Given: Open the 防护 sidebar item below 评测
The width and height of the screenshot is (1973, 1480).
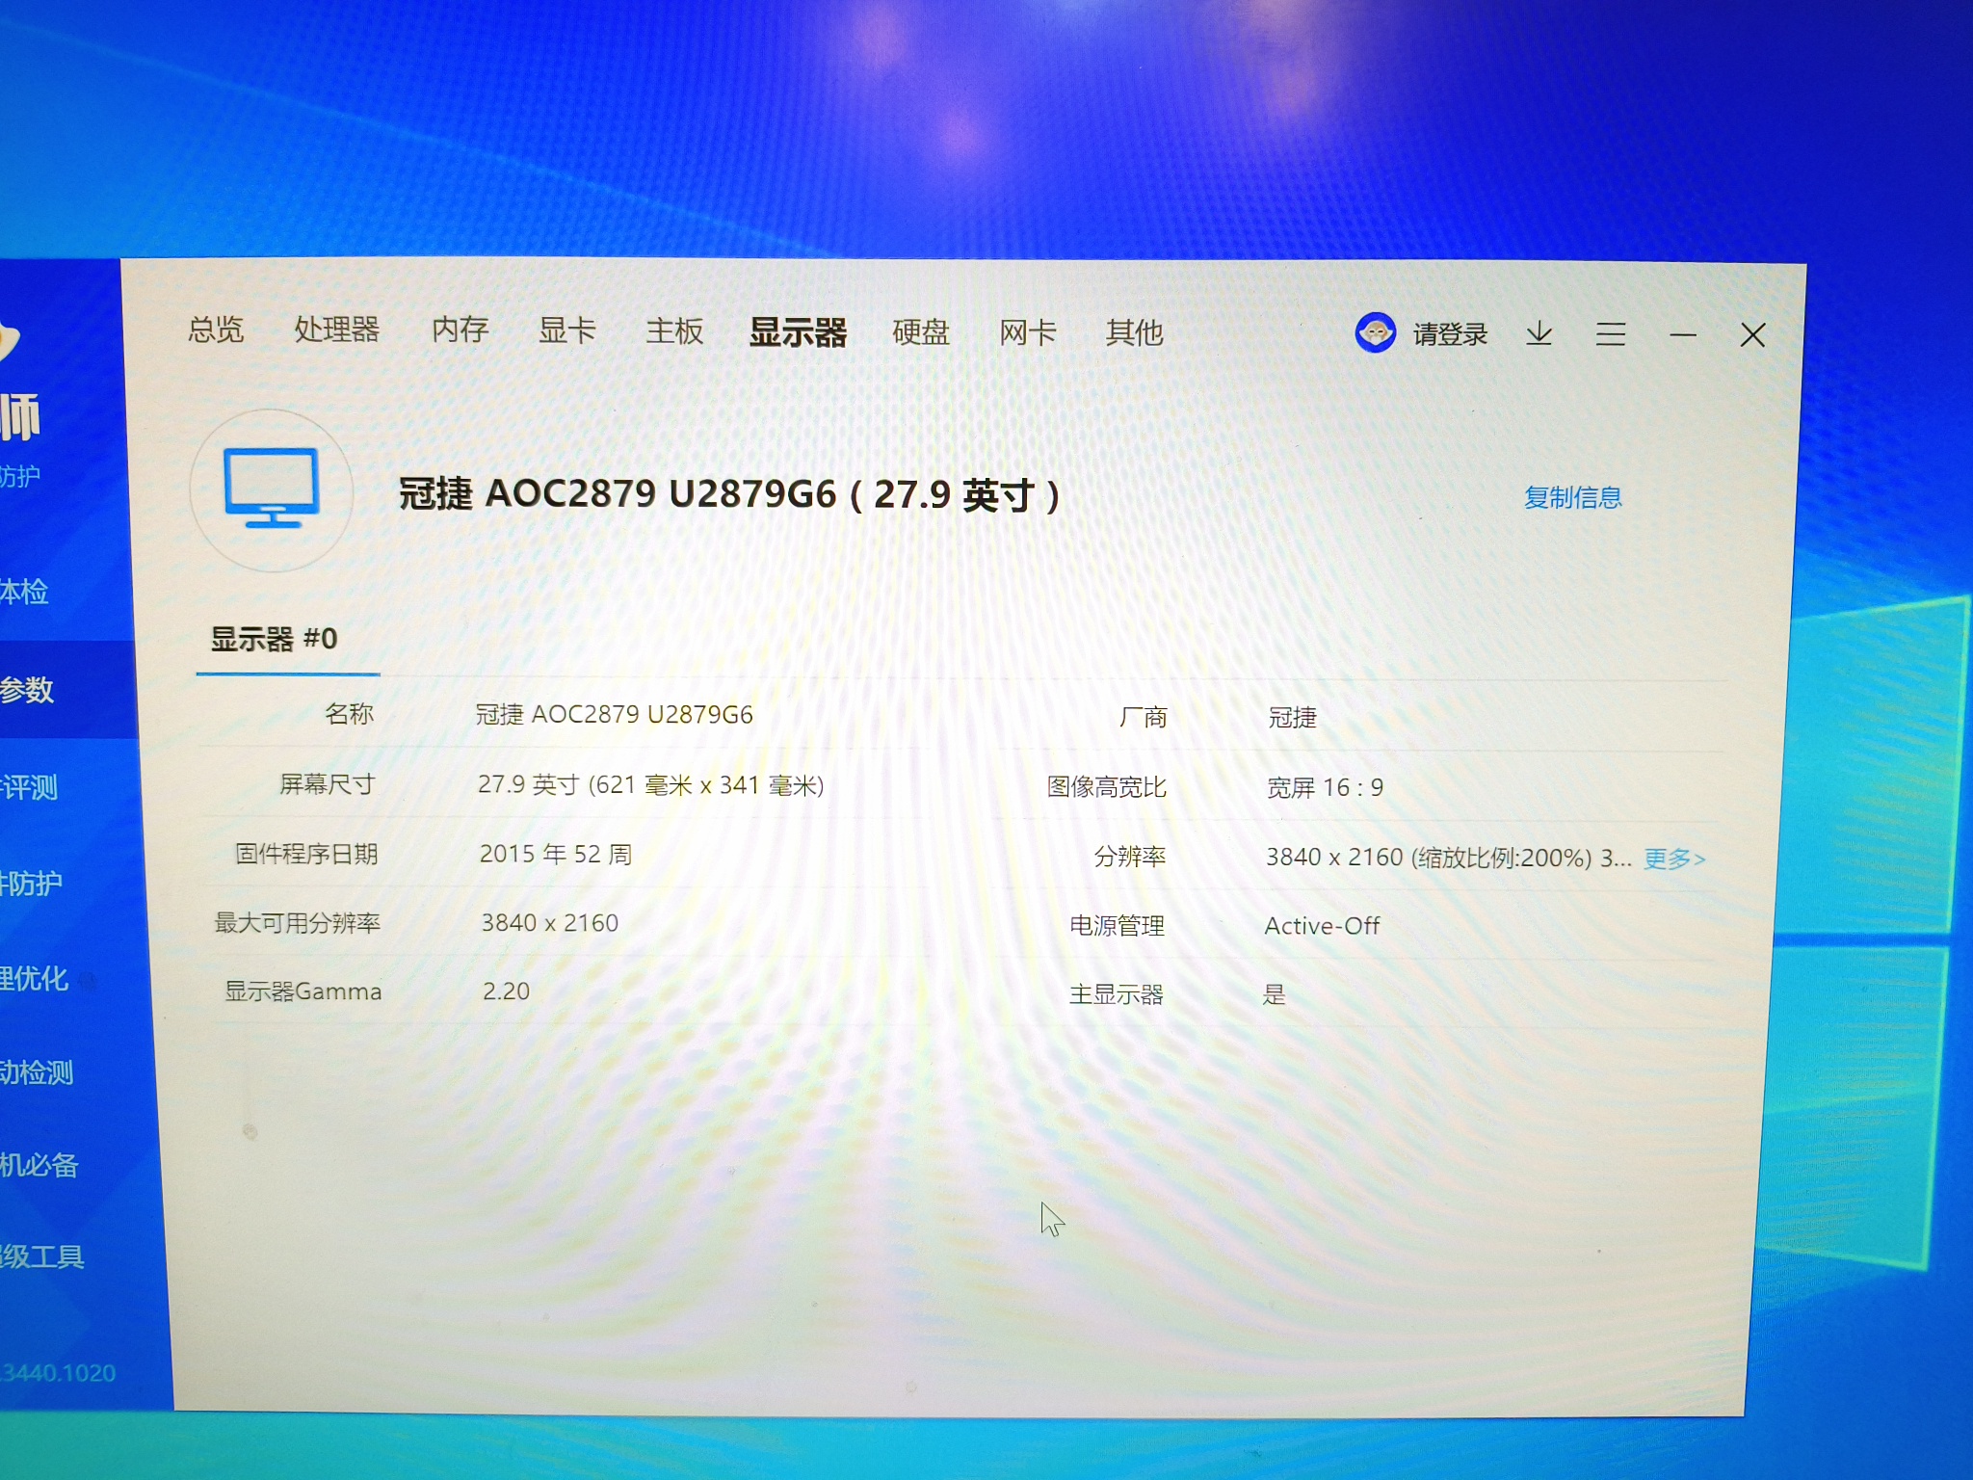Looking at the screenshot, I should pyautogui.click(x=31, y=883).
